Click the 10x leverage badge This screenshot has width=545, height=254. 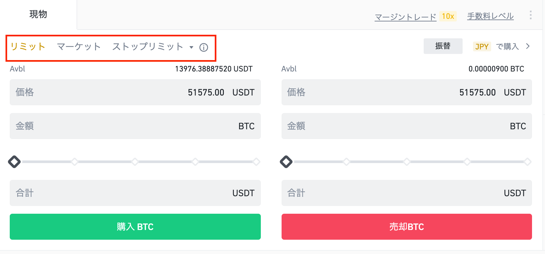[x=448, y=16]
